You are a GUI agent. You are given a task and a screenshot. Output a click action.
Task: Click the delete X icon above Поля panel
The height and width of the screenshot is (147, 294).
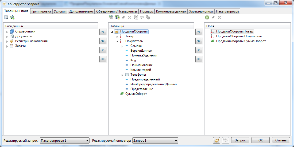click(x=219, y=17)
